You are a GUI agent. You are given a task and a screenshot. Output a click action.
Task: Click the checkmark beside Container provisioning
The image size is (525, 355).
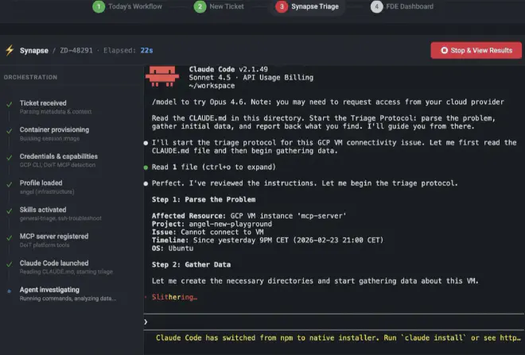[x=10, y=131]
